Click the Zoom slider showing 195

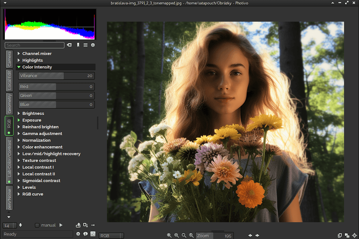click(214, 236)
